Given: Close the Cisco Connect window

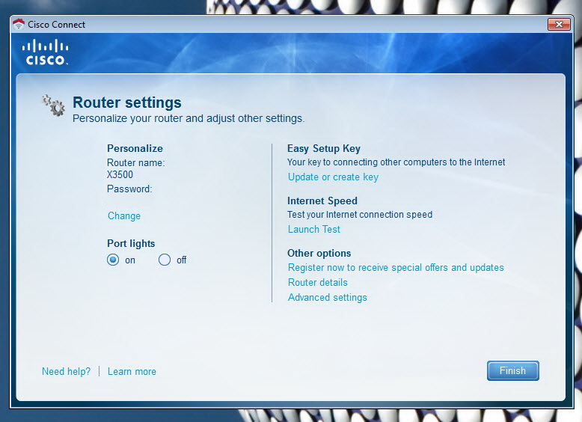Looking at the screenshot, I should [559, 25].
